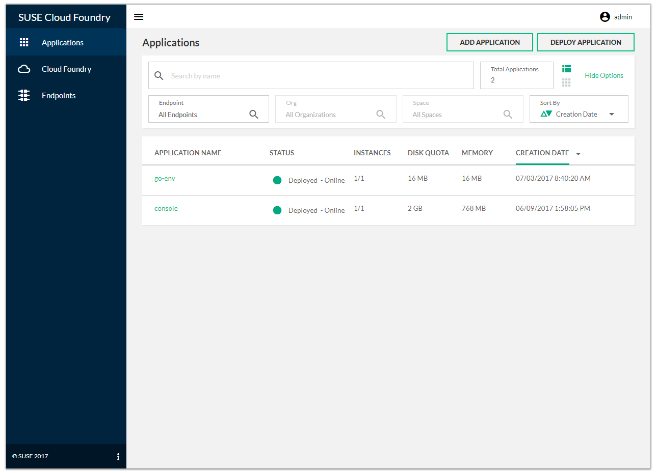Sort by the STATUS column header

[282, 153]
